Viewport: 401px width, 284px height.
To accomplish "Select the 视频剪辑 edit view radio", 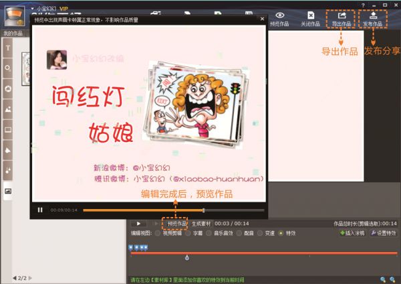I will [x=158, y=233].
